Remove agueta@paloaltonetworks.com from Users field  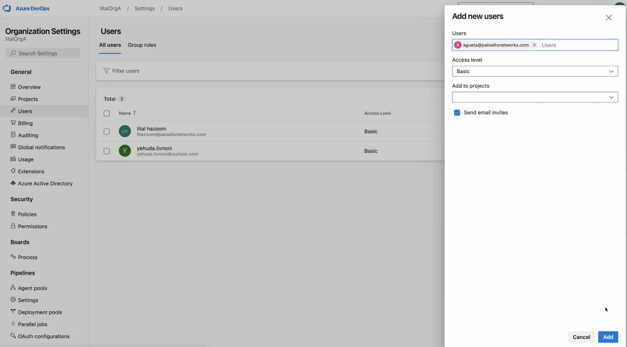pos(534,45)
